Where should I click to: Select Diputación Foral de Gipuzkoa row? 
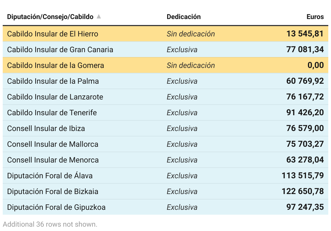pyautogui.click(x=165, y=207)
